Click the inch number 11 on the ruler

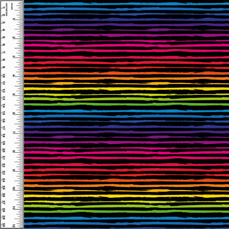14,208
